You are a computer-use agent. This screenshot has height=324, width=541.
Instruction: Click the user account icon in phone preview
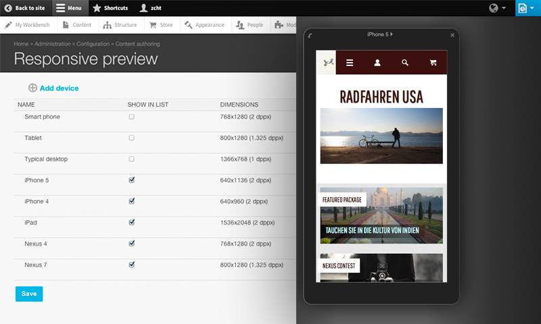click(x=377, y=63)
